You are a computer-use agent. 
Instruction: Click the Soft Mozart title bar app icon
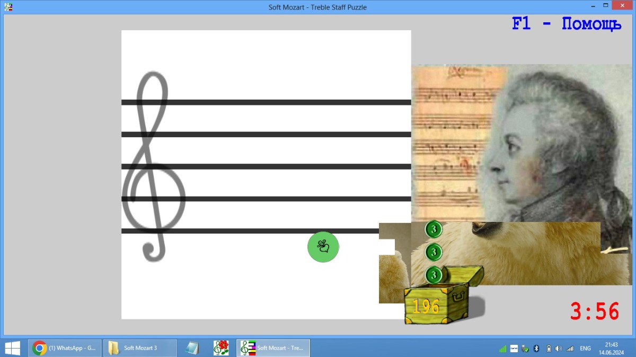coord(8,7)
